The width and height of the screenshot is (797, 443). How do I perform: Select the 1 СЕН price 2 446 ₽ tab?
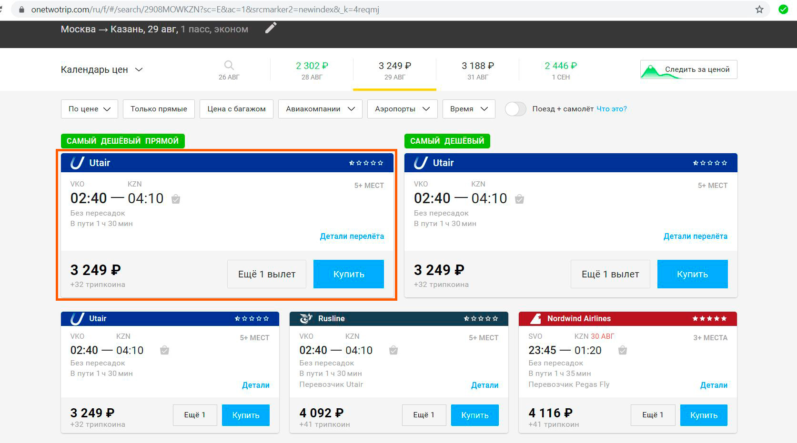560,70
